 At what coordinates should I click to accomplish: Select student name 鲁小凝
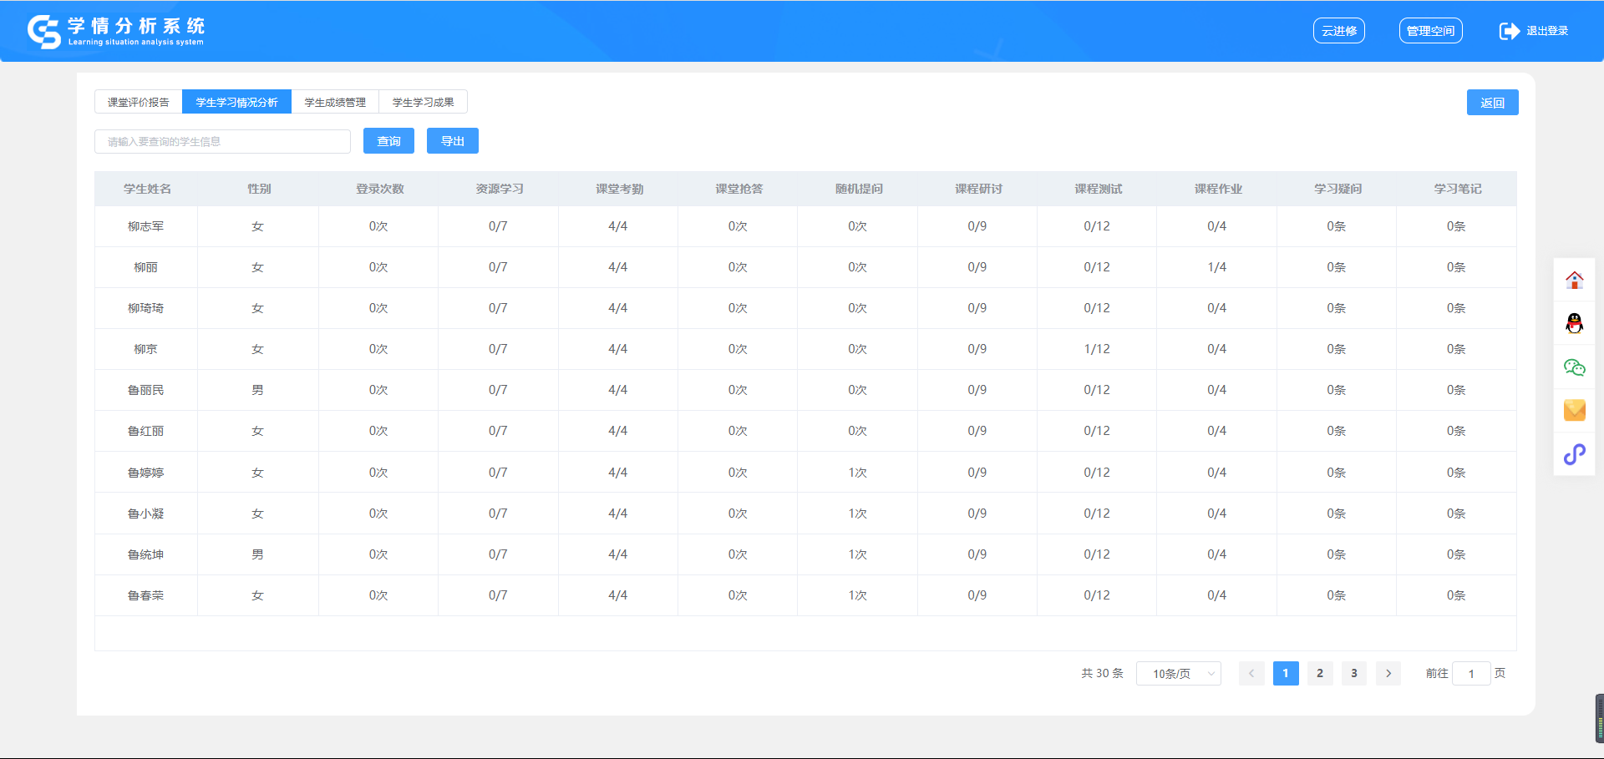click(145, 514)
